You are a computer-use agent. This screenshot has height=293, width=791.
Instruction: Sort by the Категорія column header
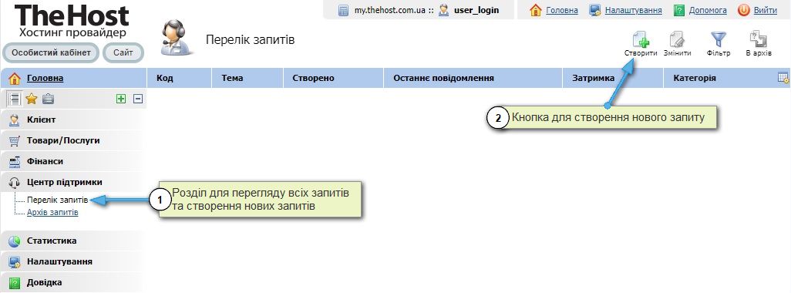click(720, 78)
